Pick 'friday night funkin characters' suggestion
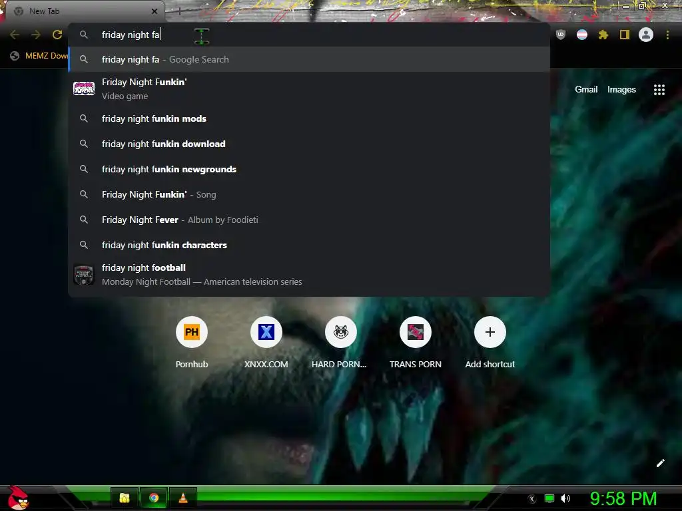This screenshot has height=511, width=682. pos(309,245)
